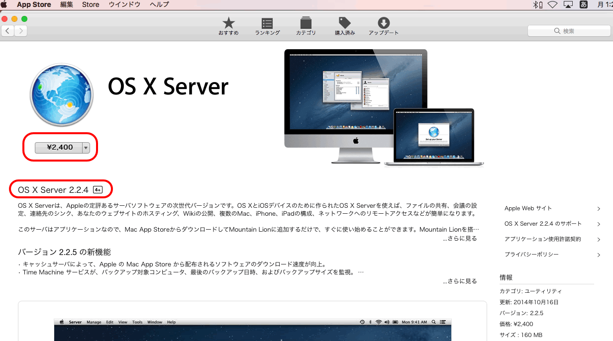Viewport: 613px width, 341px height.
Task: Expand version 2.2.5 new features さらに見る
Action: click(x=460, y=281)
